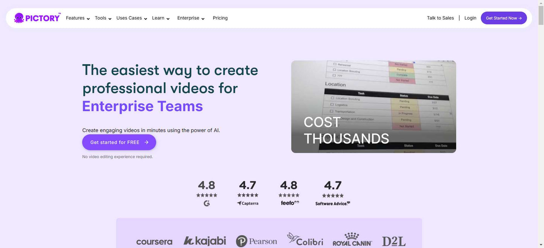The width and height of the screenshot is (544, 248).
Task: Click the Capterra rating logo
Action: point(248,203)
